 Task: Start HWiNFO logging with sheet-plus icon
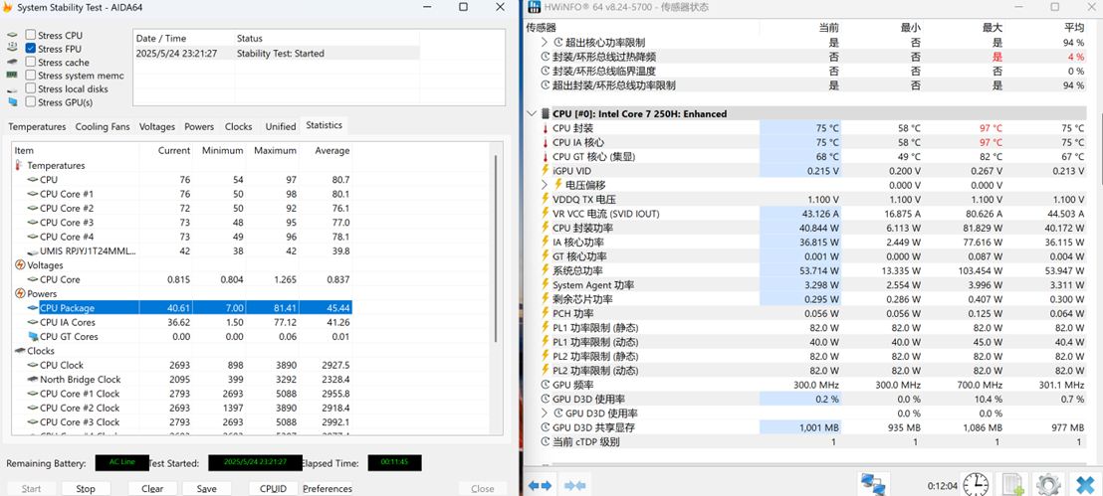(1013, 484)
